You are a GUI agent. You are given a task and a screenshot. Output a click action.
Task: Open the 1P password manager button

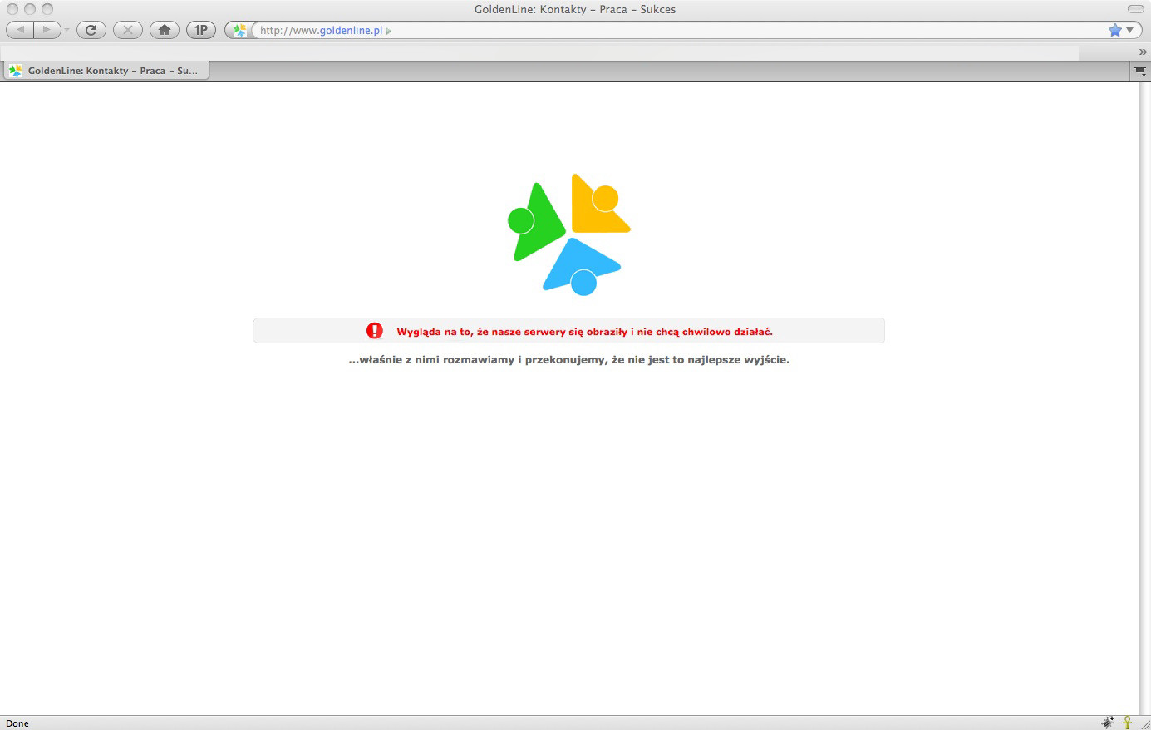[201, 30]
